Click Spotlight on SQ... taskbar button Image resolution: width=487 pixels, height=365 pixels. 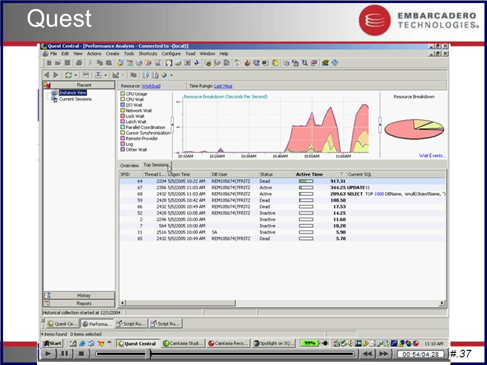[274, 344]
